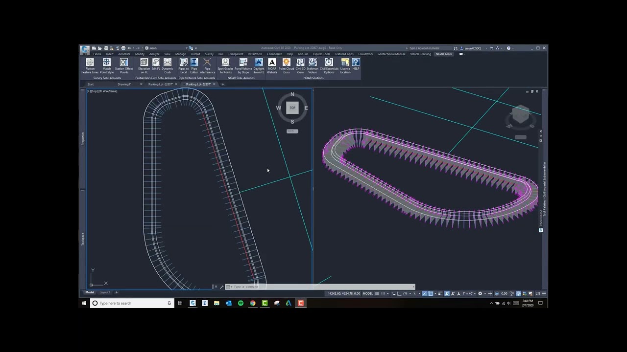Toggle snap mode in status bar
The image size is (627, 352).
pos(383,293)
